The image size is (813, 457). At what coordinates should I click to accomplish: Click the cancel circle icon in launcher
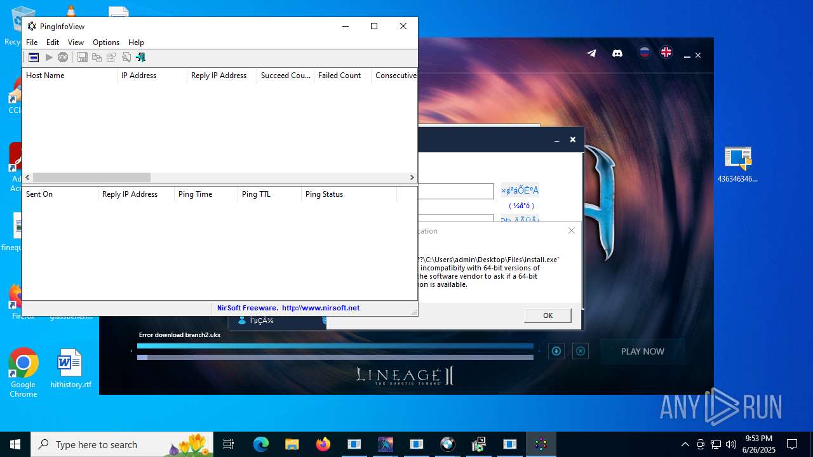pyautogui.click(x=581, y=351)
